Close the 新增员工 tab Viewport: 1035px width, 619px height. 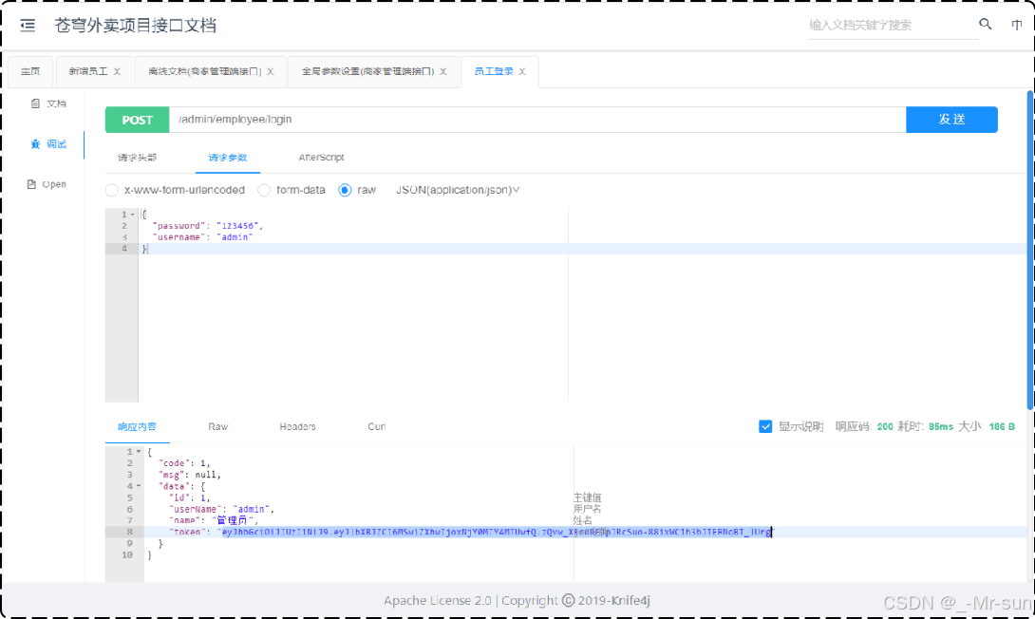(x=117, y=71)
